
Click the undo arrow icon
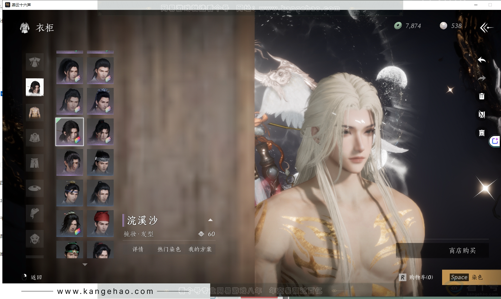click(482, 60)
